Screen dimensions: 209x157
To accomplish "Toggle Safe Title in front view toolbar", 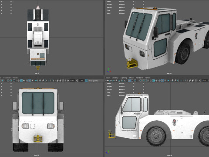I will (x=14, y=80).
